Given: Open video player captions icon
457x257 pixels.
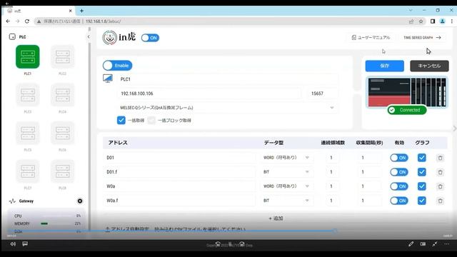Looking at the screenshot, I should [x=25, y=244].
